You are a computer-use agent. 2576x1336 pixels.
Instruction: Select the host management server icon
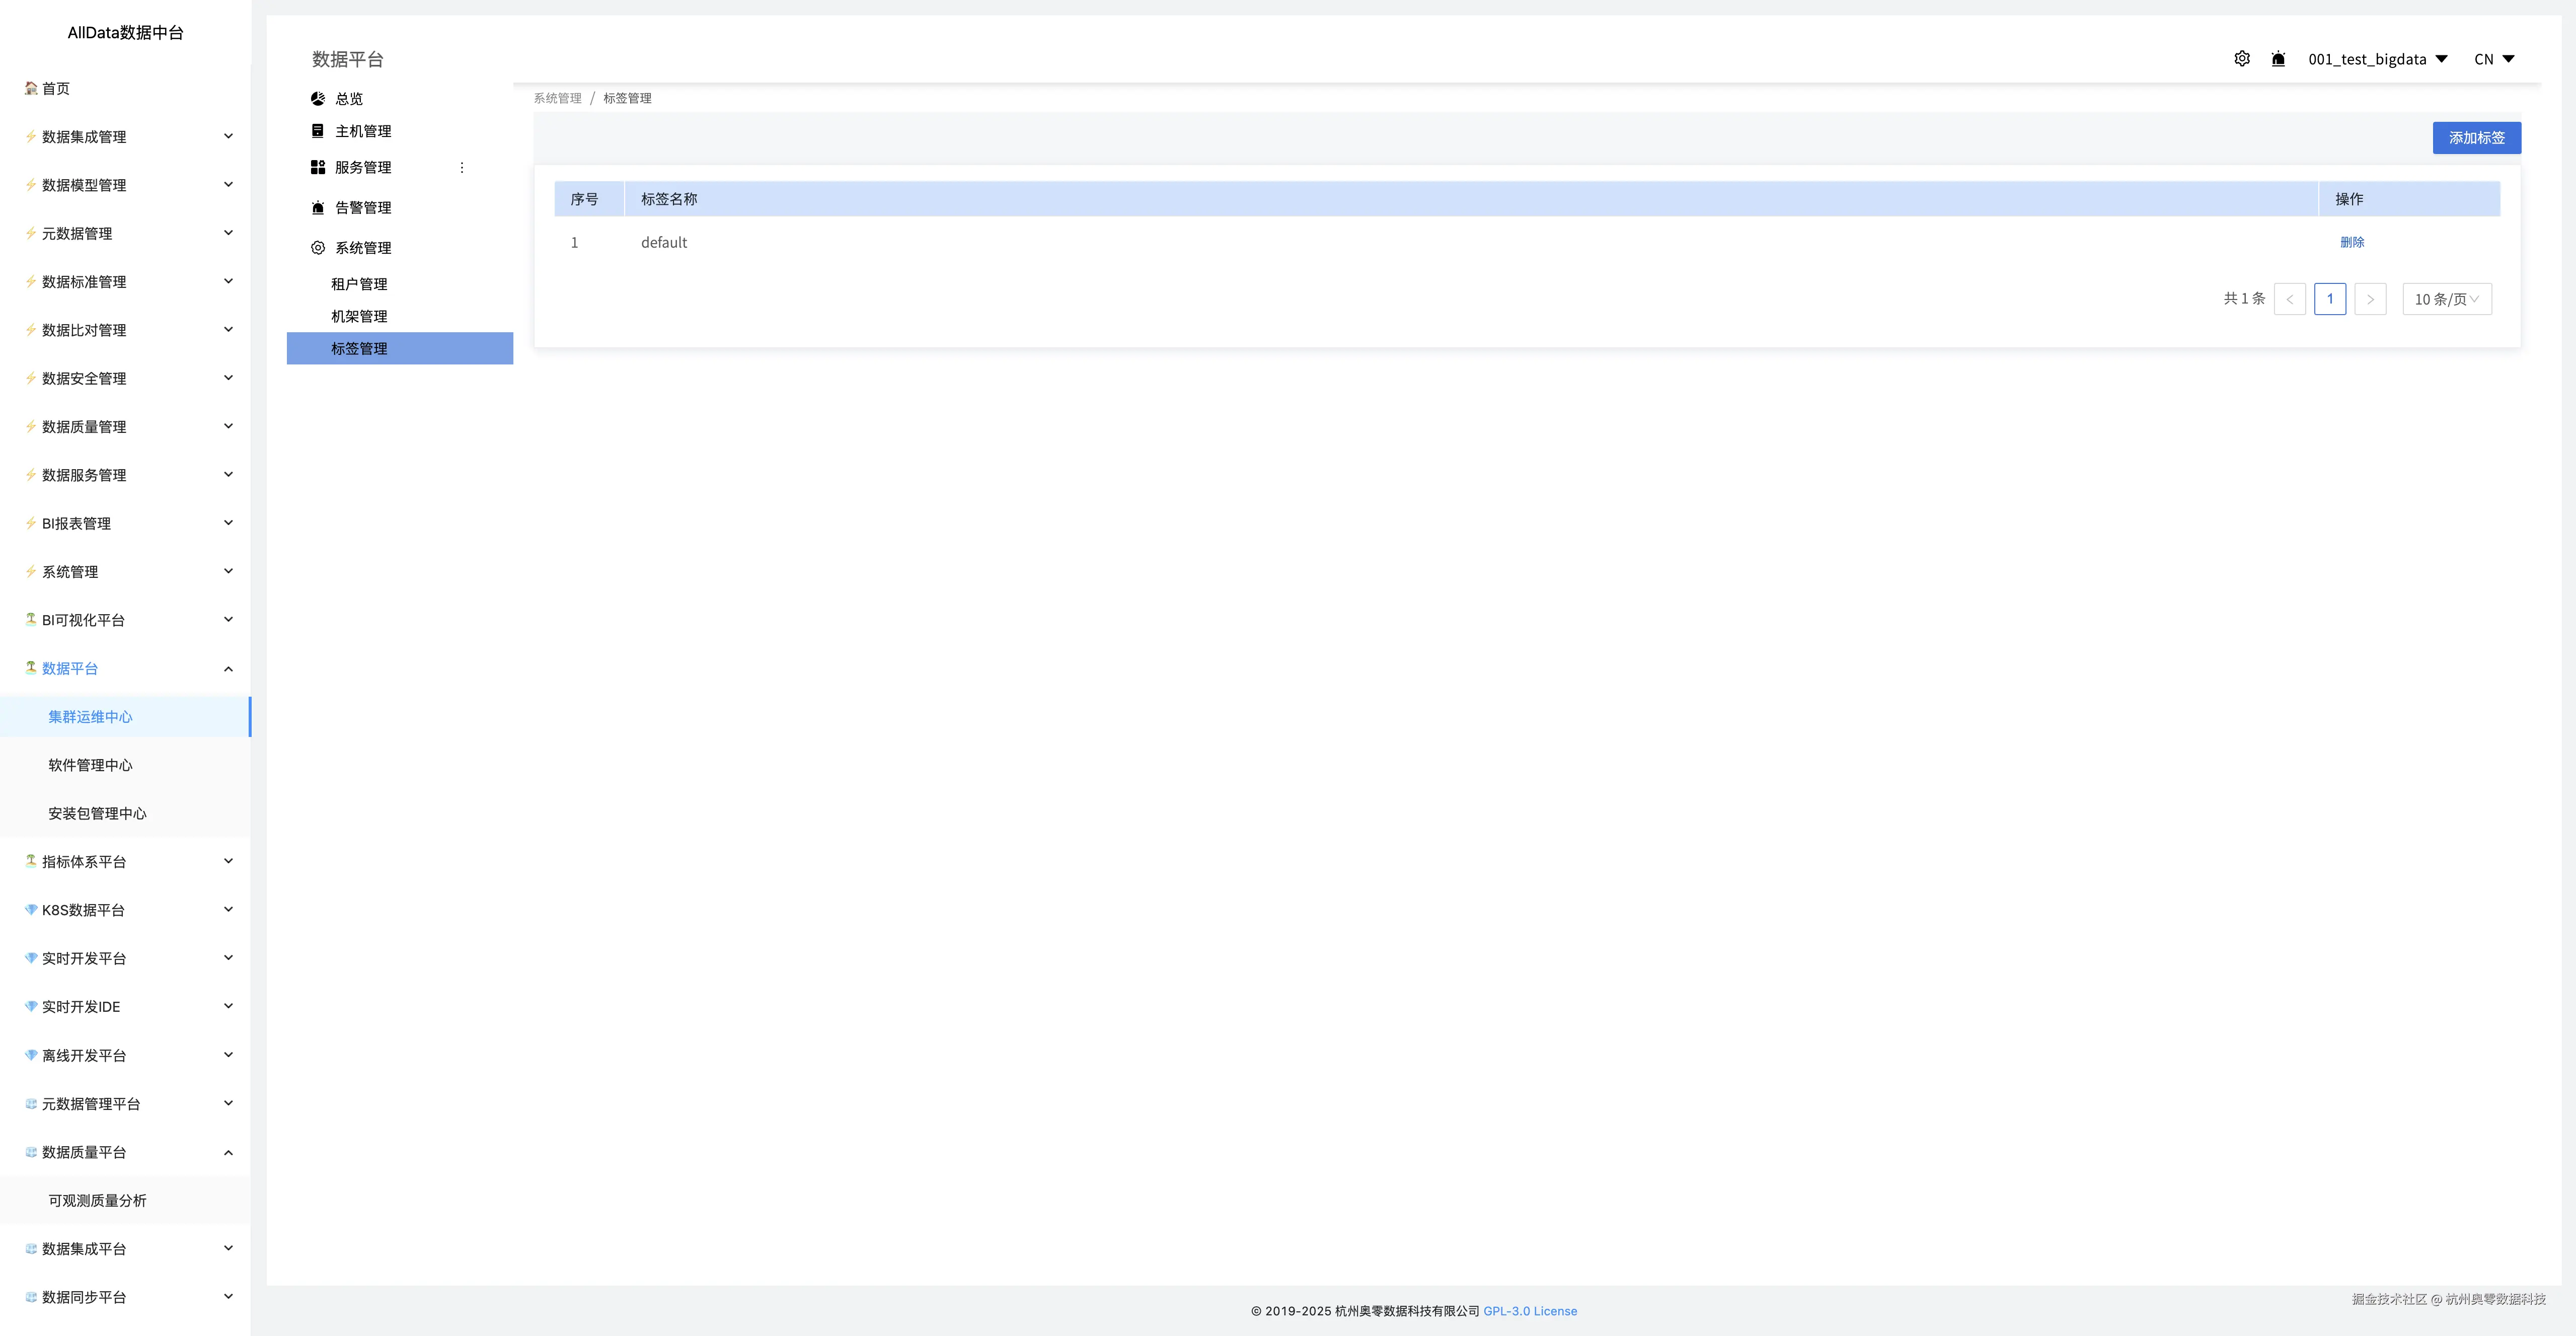318,131
